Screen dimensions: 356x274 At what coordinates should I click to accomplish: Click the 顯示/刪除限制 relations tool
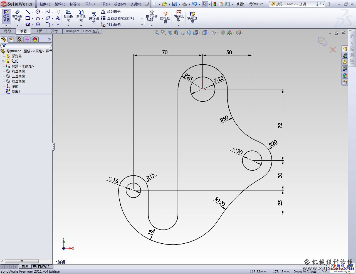152,16
